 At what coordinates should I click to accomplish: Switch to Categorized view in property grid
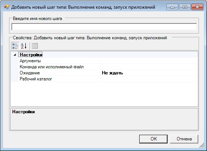[15, 46]
